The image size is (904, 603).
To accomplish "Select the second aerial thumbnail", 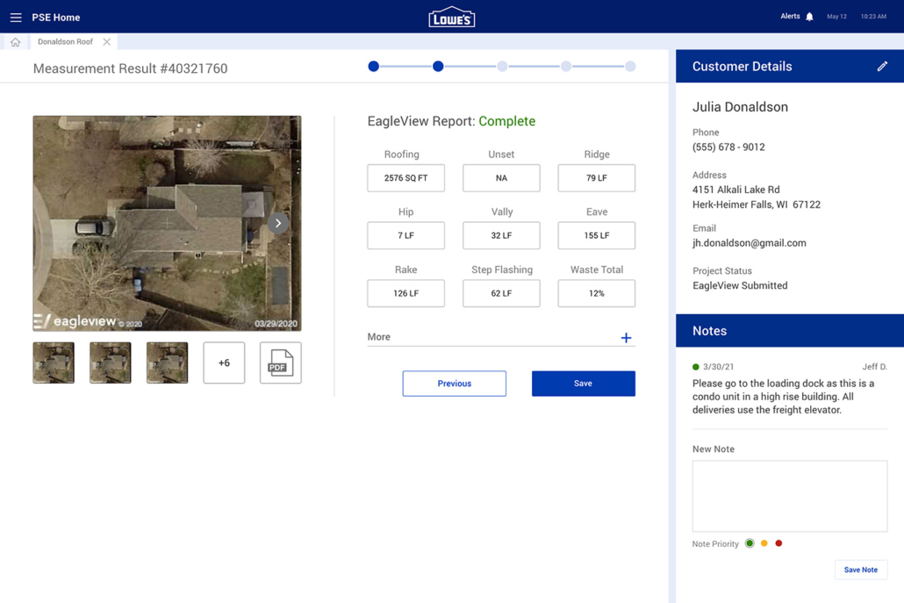I will coord(110,363).
